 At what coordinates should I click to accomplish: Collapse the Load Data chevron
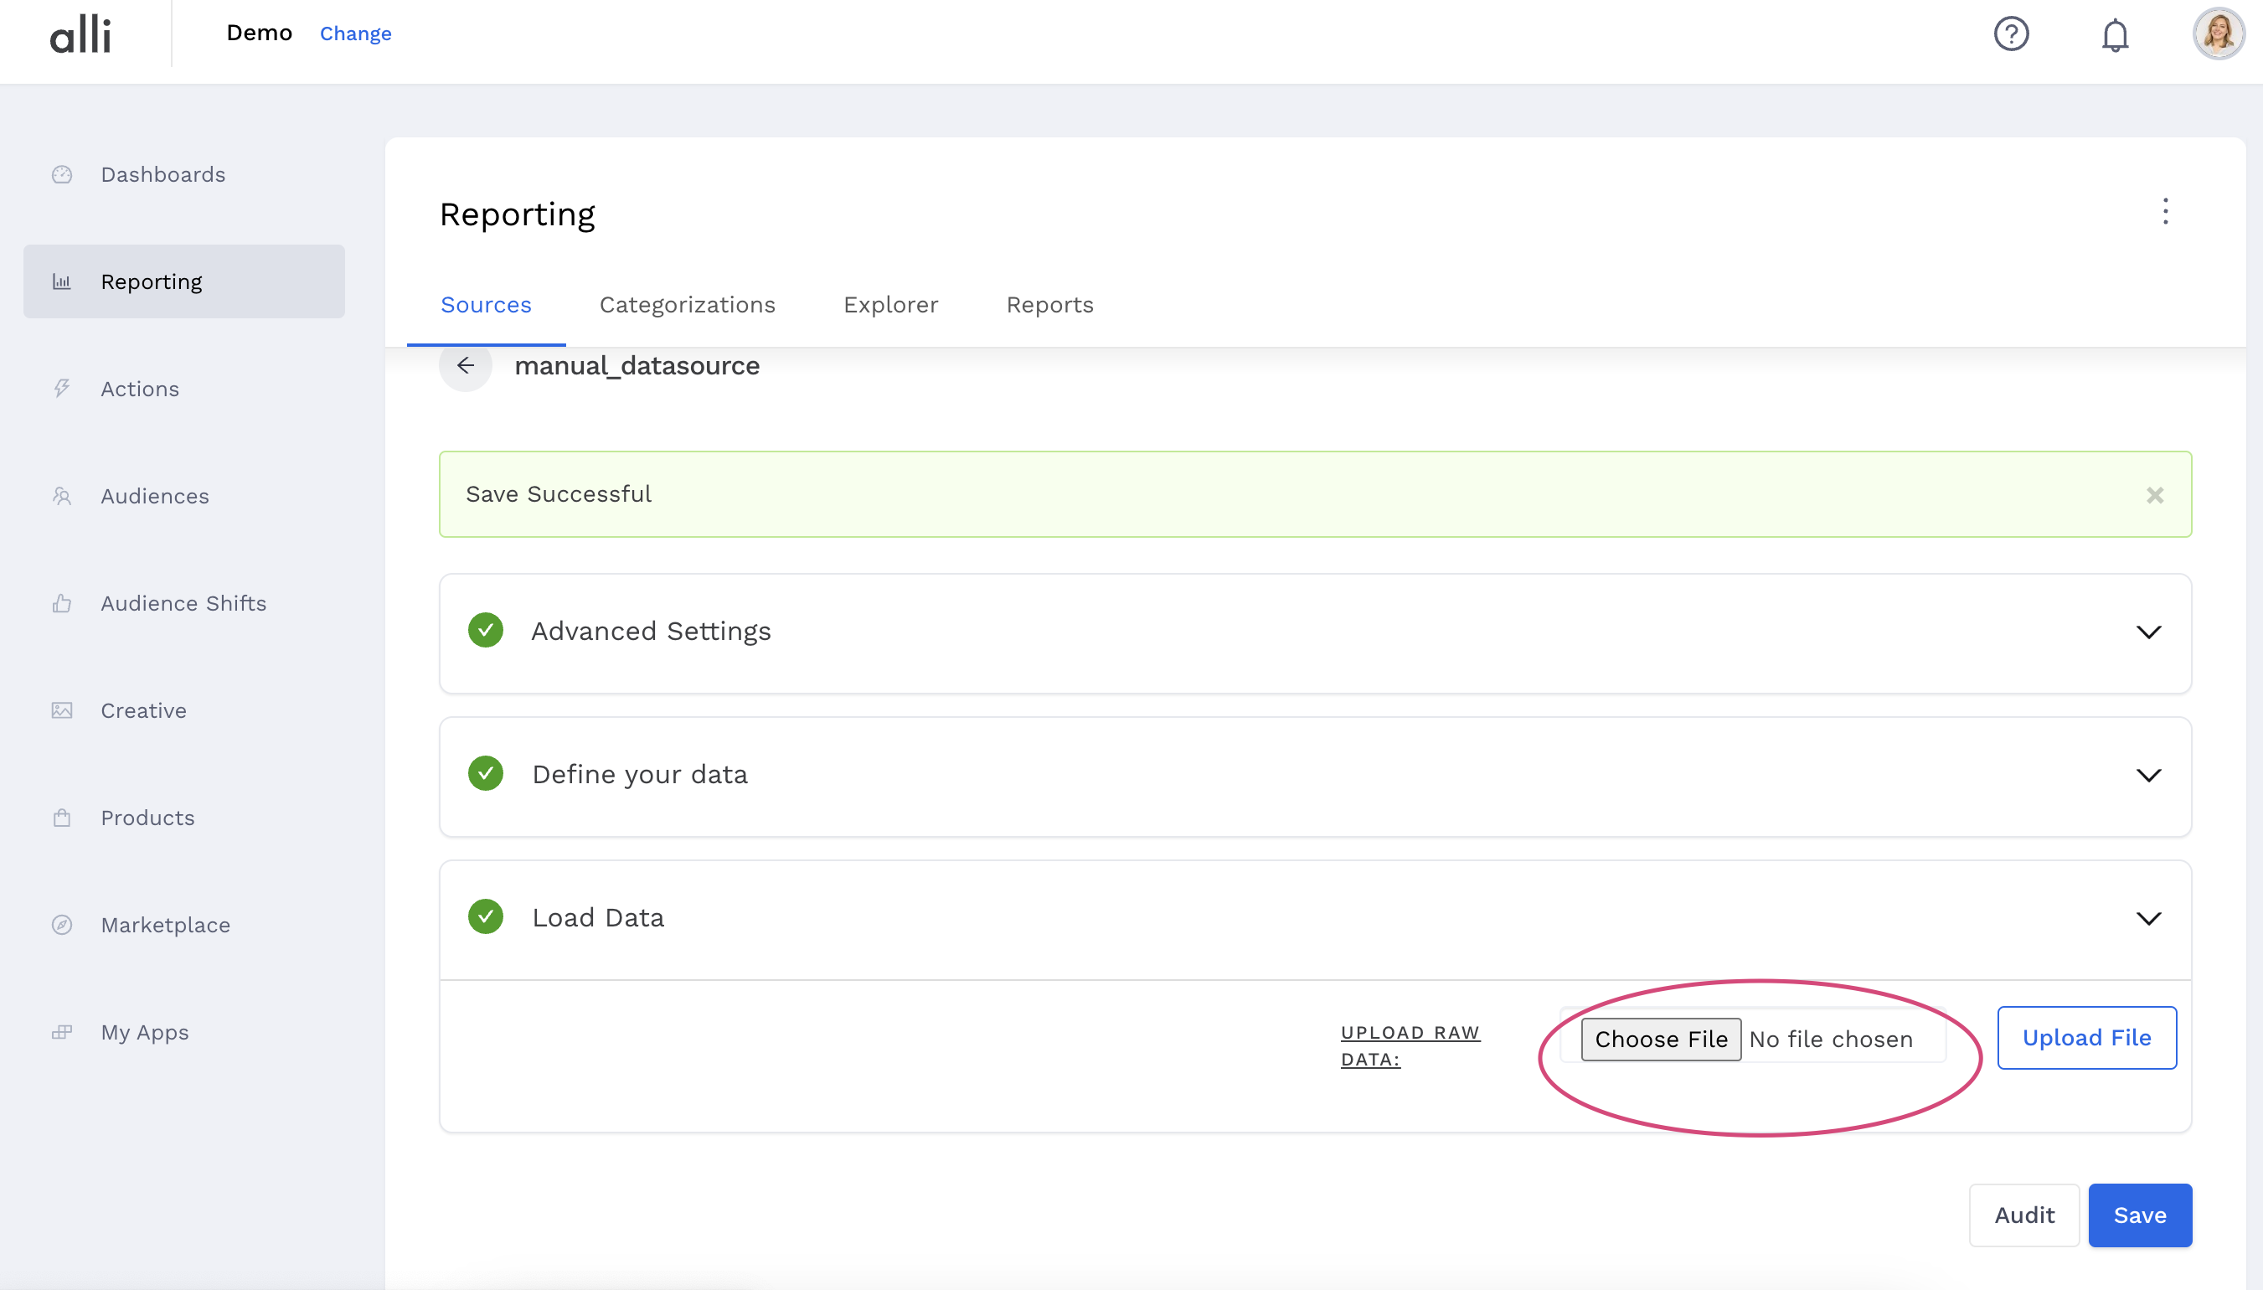(2149, 918)
